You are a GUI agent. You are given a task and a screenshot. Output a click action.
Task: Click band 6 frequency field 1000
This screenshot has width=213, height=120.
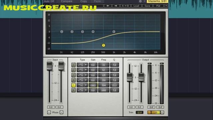coord(104,90)
